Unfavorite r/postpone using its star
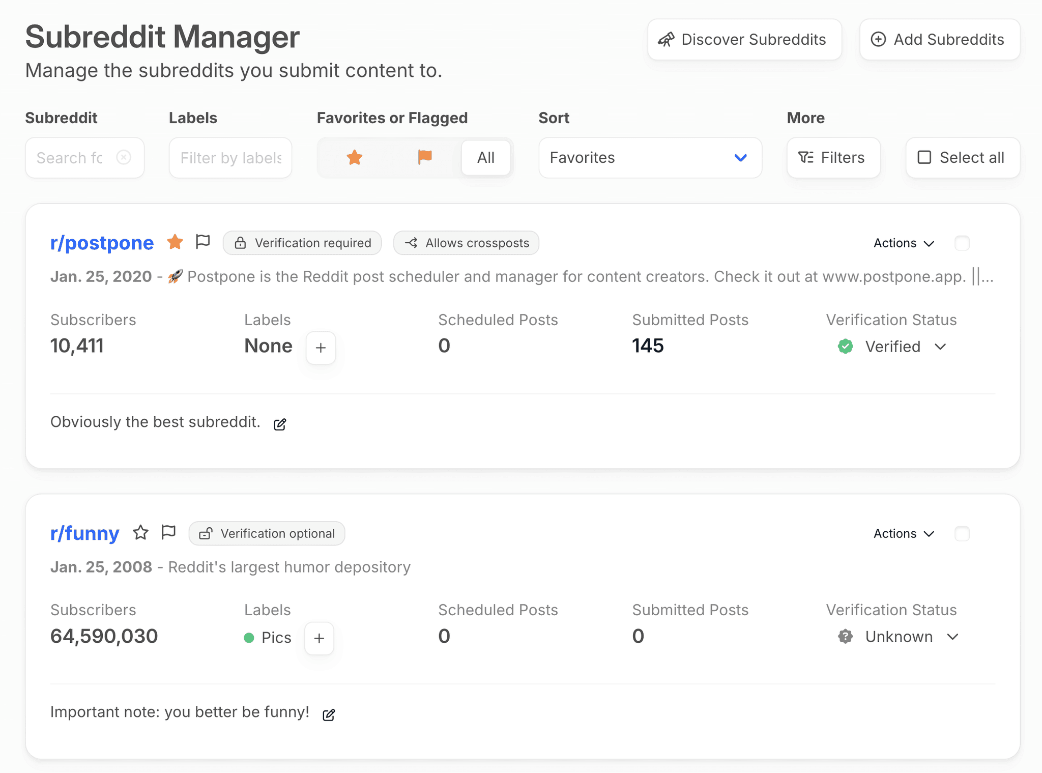Screen dimensions: 1042x773 pyautogui.click(x=175, y=242)
